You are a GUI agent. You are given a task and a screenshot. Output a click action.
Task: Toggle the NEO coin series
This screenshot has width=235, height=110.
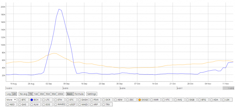click(x=11, y=105)
